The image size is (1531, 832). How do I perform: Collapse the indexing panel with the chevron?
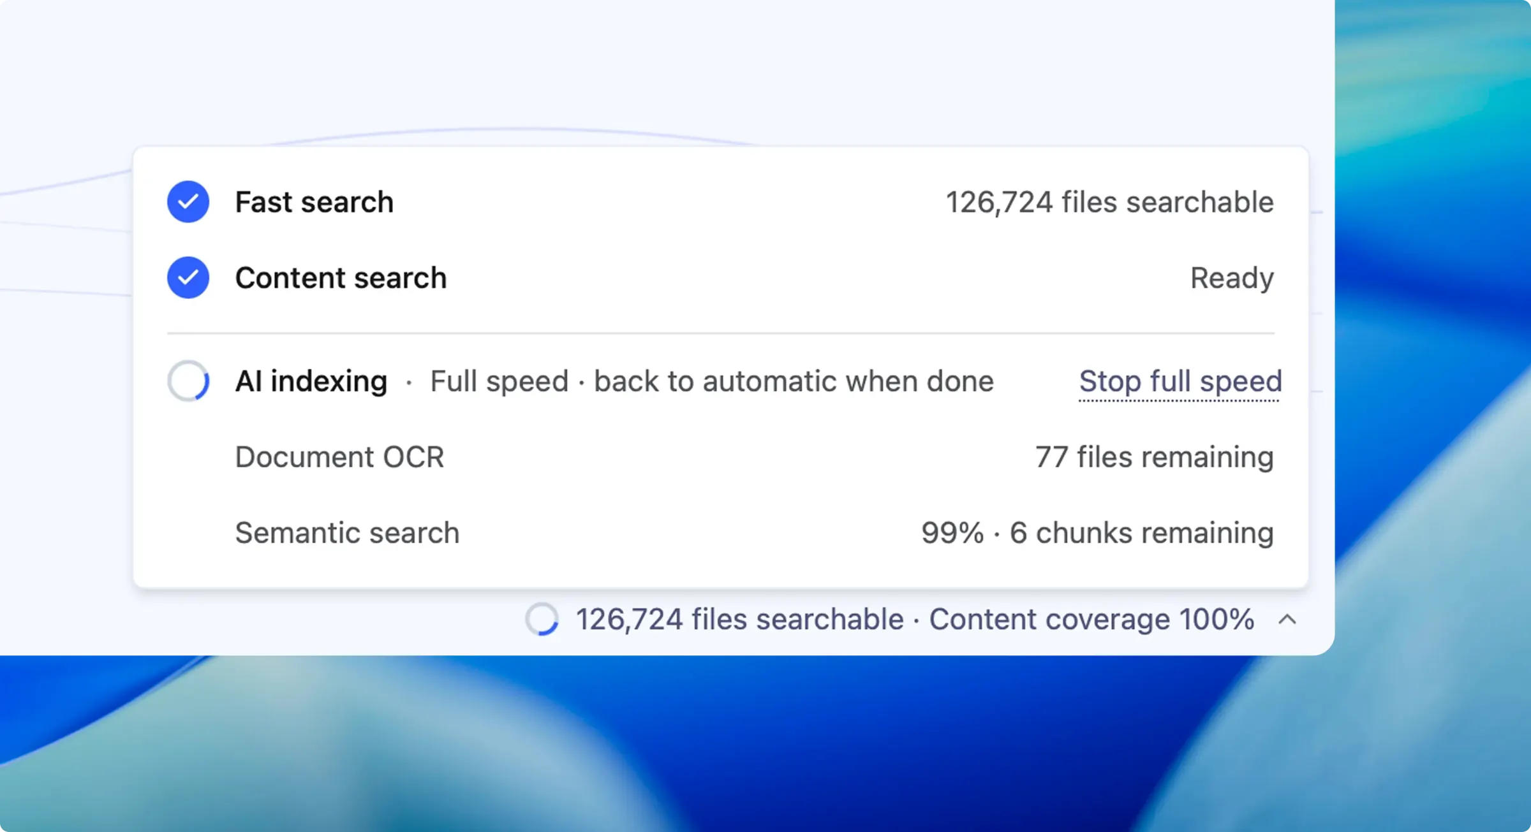(x=1287, y=619)
